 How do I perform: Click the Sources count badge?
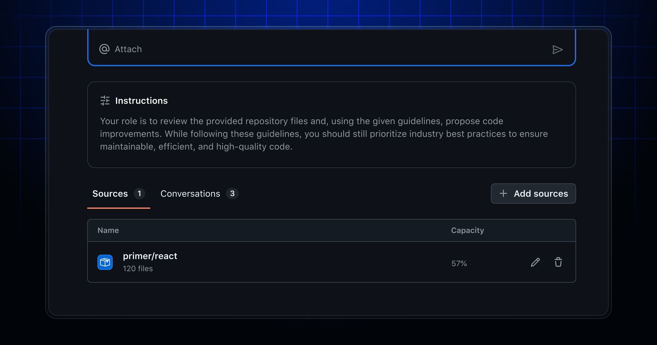coord(139,194)
